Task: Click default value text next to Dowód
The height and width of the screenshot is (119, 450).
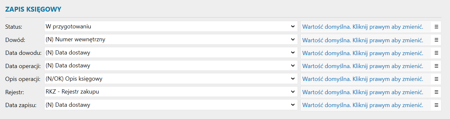Action: point(363,40)
